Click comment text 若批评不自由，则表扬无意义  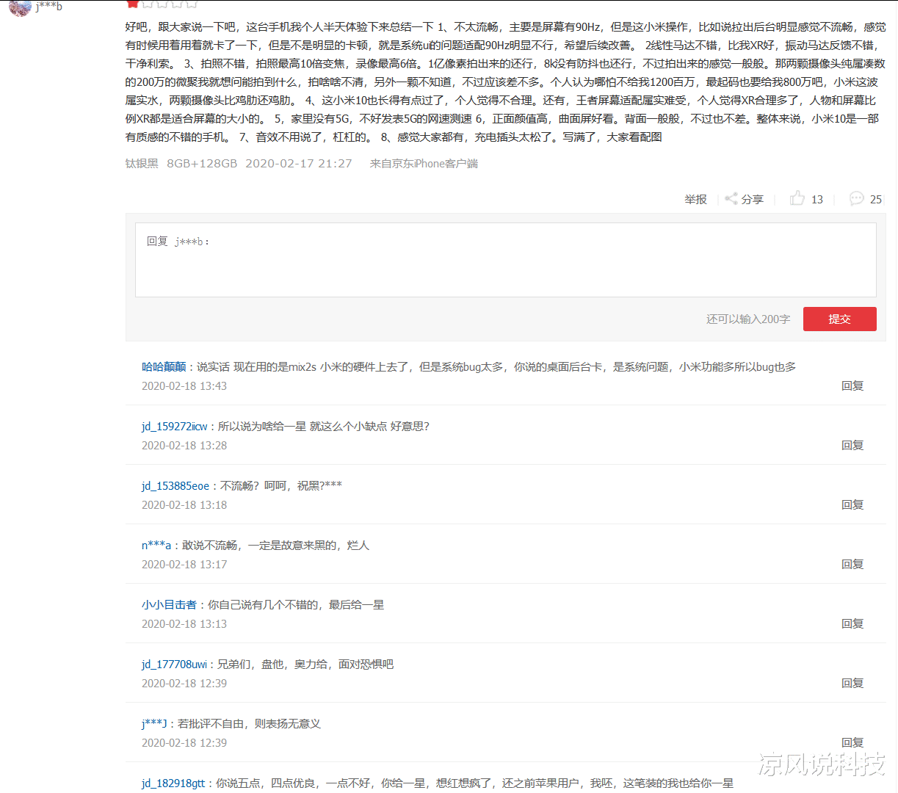click(250, 723)
